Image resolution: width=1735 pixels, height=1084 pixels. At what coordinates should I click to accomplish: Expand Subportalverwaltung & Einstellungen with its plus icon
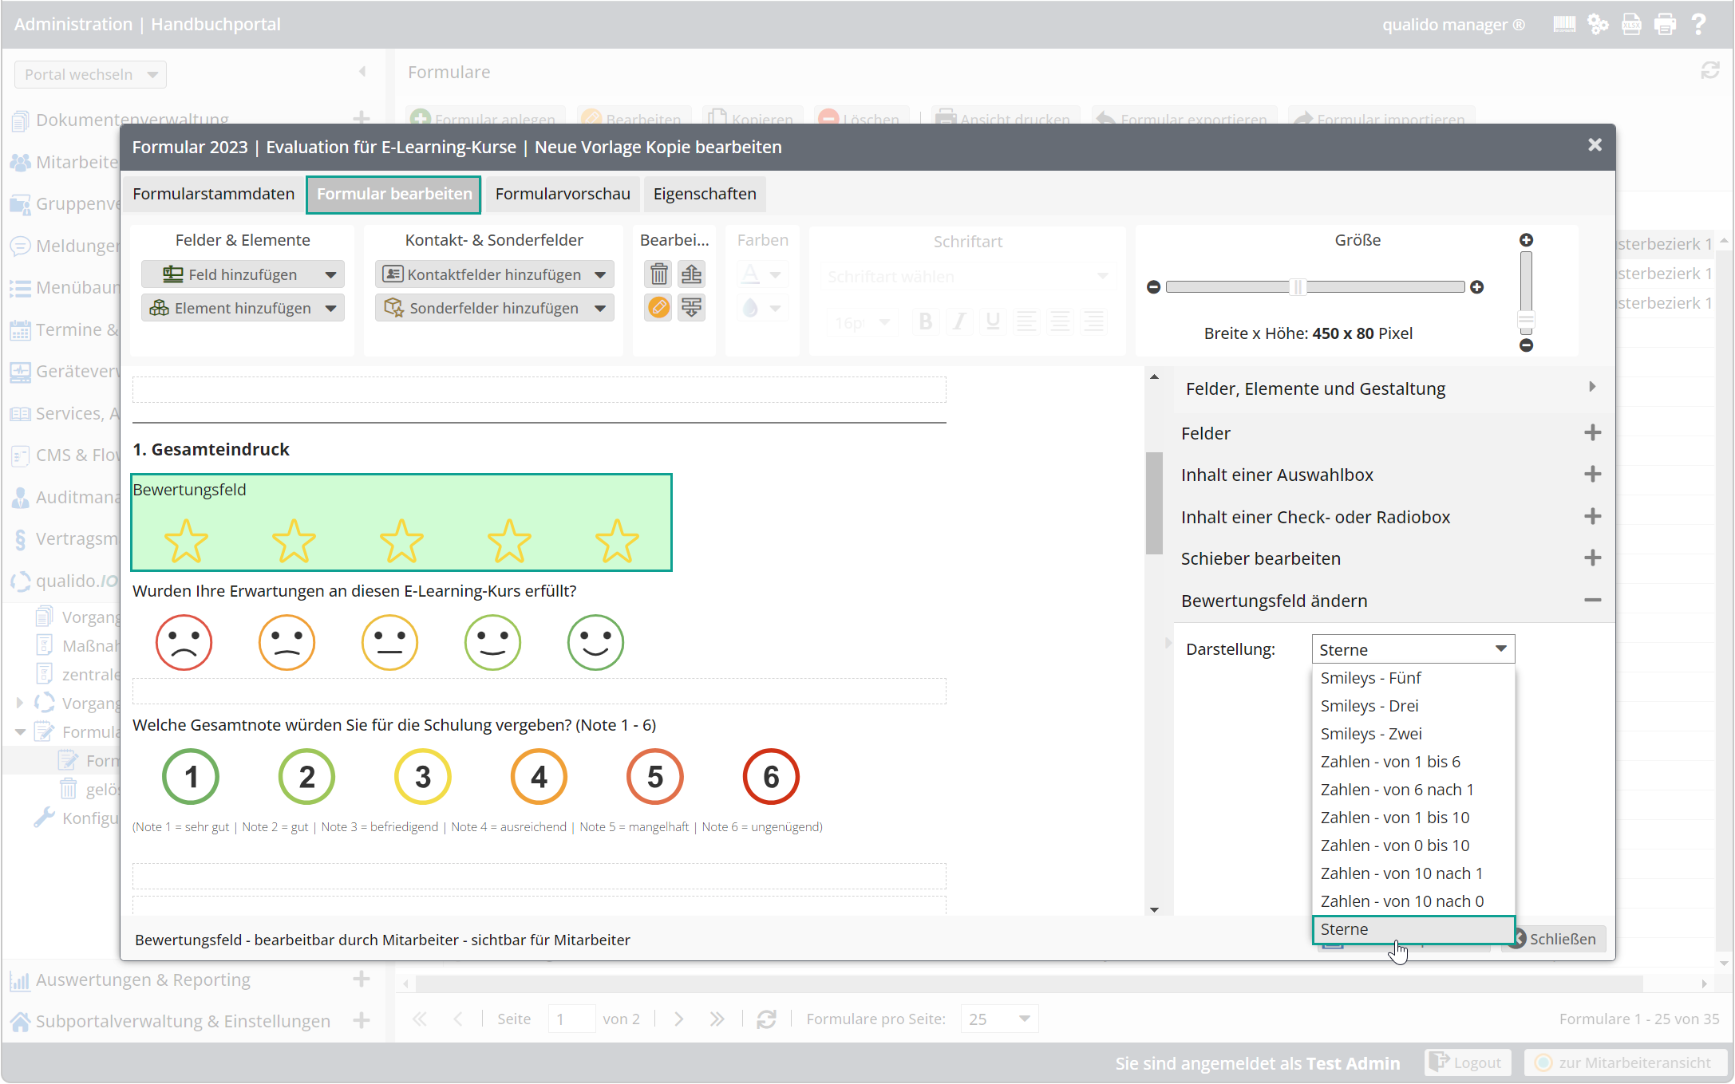[x=362, y=1020]
